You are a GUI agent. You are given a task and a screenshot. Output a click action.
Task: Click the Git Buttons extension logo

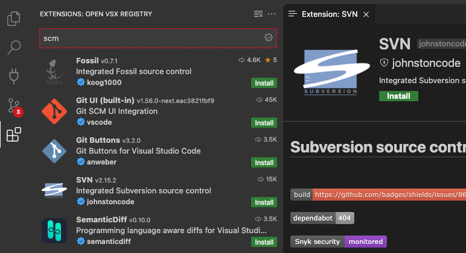(x=54, y=151)
